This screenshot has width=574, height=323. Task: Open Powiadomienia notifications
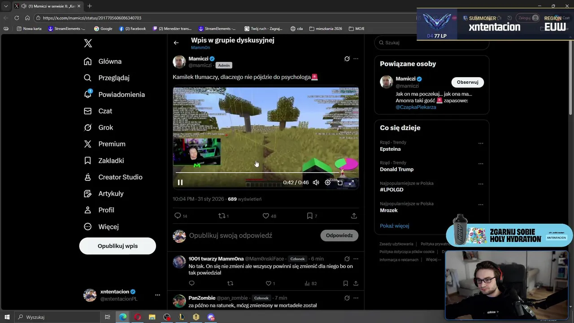coord(114,95)
